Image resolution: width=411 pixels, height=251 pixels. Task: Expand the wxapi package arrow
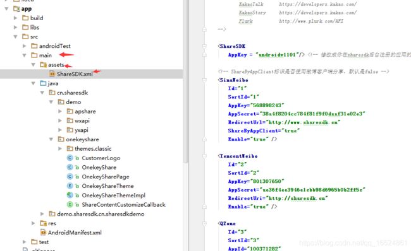pos(60,120)
